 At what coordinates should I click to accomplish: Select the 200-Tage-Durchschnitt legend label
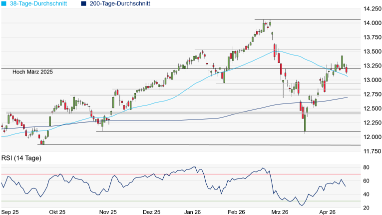click(x=120, y=3)
